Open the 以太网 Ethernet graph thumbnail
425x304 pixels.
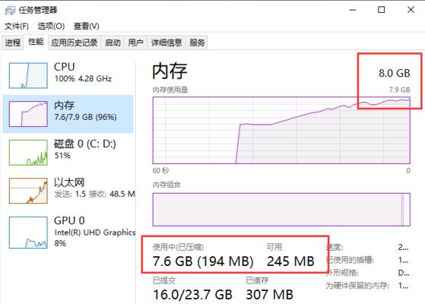coord(28,191)
